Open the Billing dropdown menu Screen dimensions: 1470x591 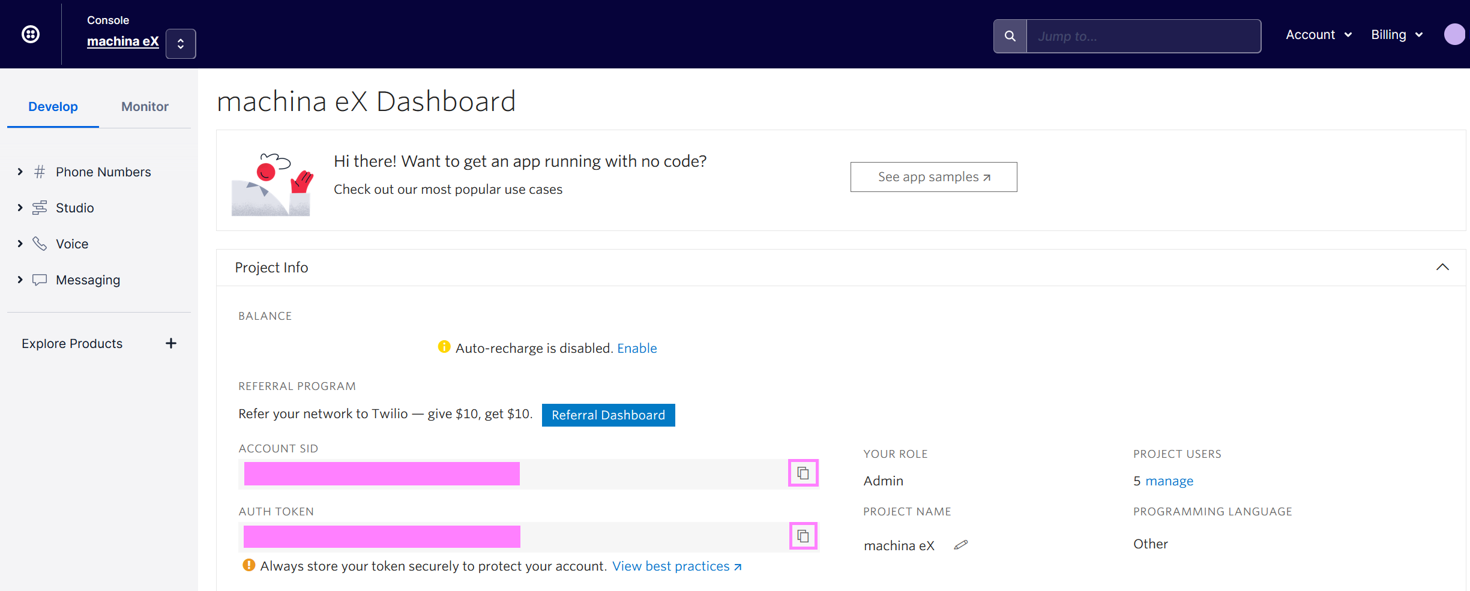1397,35
